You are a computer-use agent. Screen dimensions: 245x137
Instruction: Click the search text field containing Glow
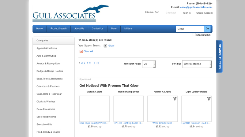(x=190, y=29)
